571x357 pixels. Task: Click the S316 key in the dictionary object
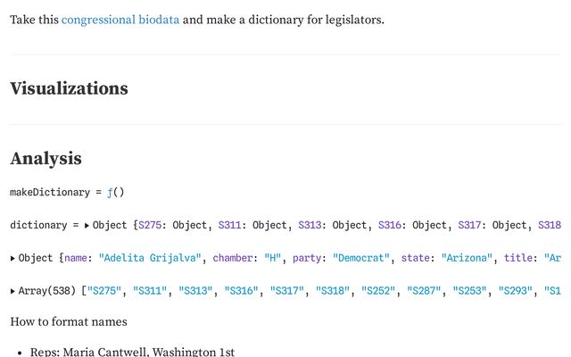click(x=392, y=226)
